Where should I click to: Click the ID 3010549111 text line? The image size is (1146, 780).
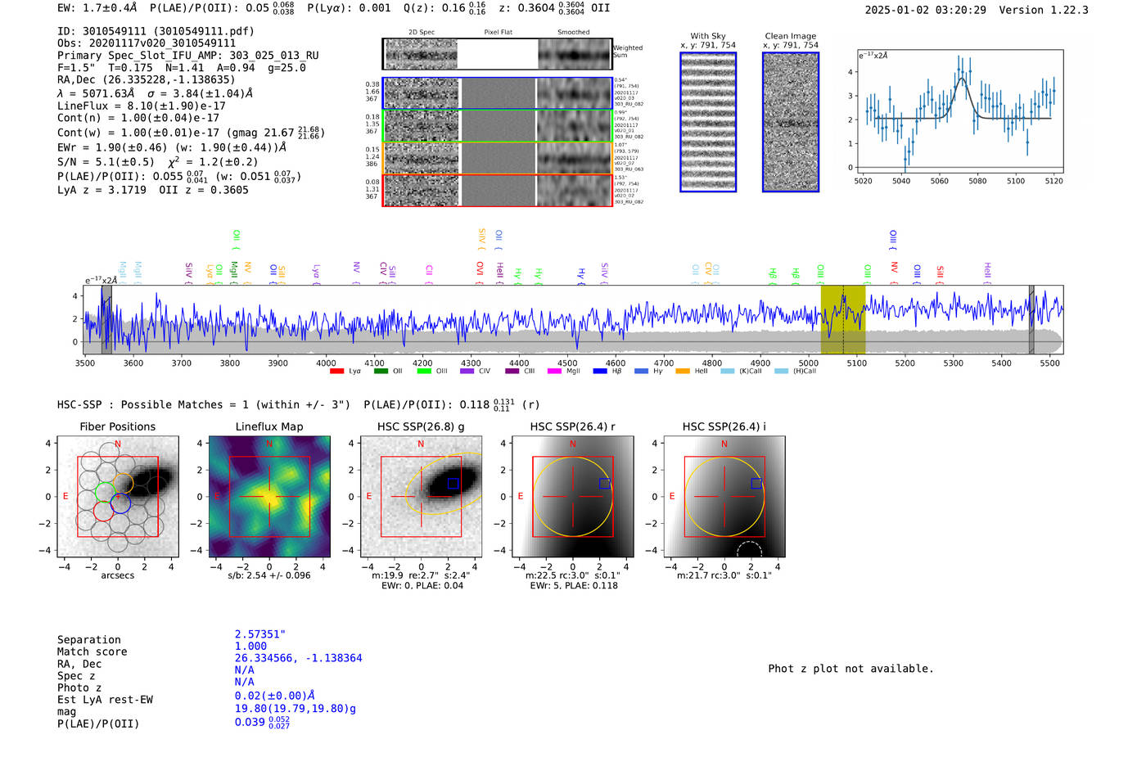click(x=156, y=31)
